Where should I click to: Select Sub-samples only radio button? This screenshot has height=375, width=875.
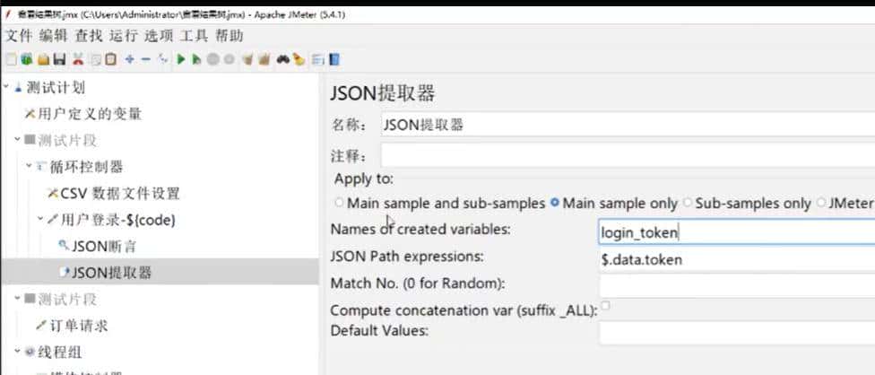click(x=688, y=203)
